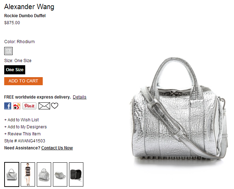This screenshot has height=189, width=234.
Task: Click the large silver bag product image
Action: click(x=179, y=110)
